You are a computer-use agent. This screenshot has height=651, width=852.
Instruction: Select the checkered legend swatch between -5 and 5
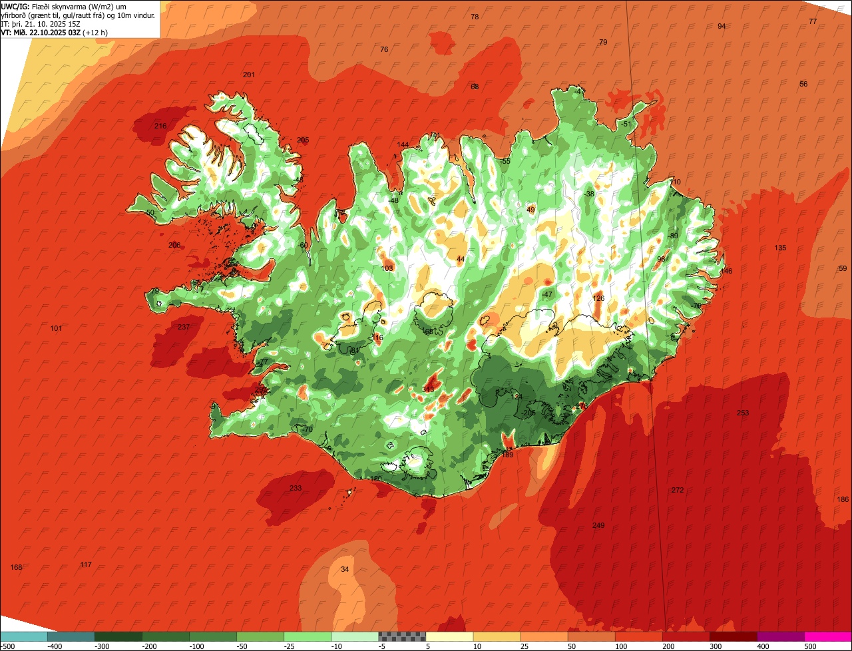coord(401,636)
